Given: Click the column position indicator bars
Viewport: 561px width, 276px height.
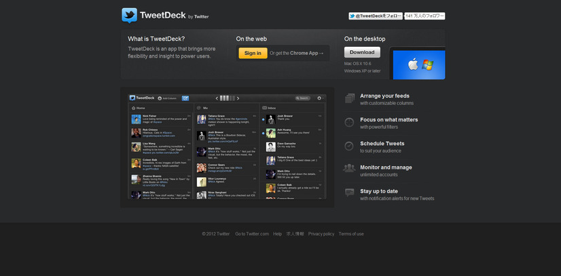Looking at the screenshot, I should click(x=228, y=98).
